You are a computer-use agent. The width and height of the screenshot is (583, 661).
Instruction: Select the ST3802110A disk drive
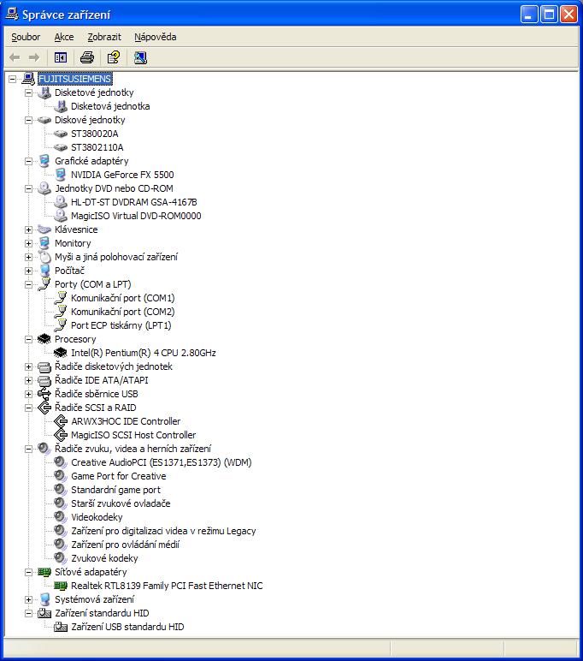point(97,147)
